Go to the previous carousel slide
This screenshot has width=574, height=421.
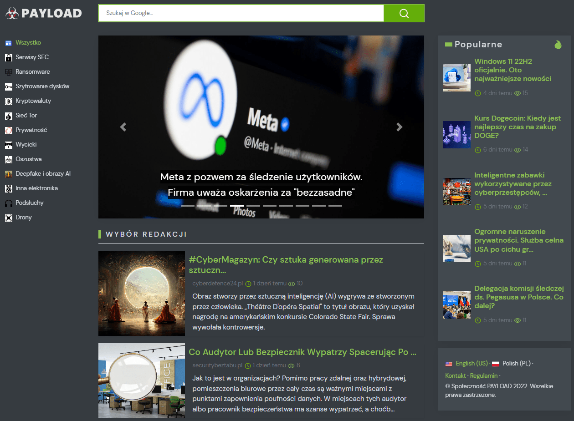click(123, 127)
